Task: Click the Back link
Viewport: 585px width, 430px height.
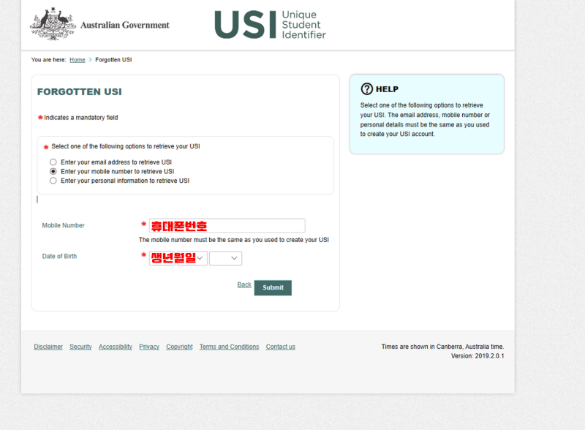Action: (x=244, y=284)
